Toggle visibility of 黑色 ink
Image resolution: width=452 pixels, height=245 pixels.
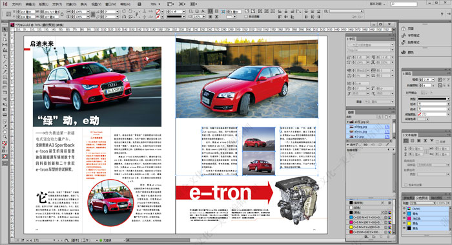point(404,228)
